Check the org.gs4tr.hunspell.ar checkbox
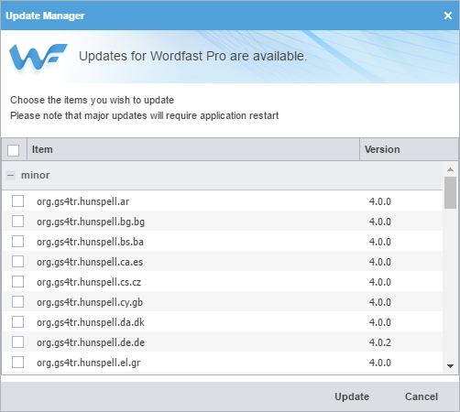This screenshot has height=412, width=460. tap(17, 201)
